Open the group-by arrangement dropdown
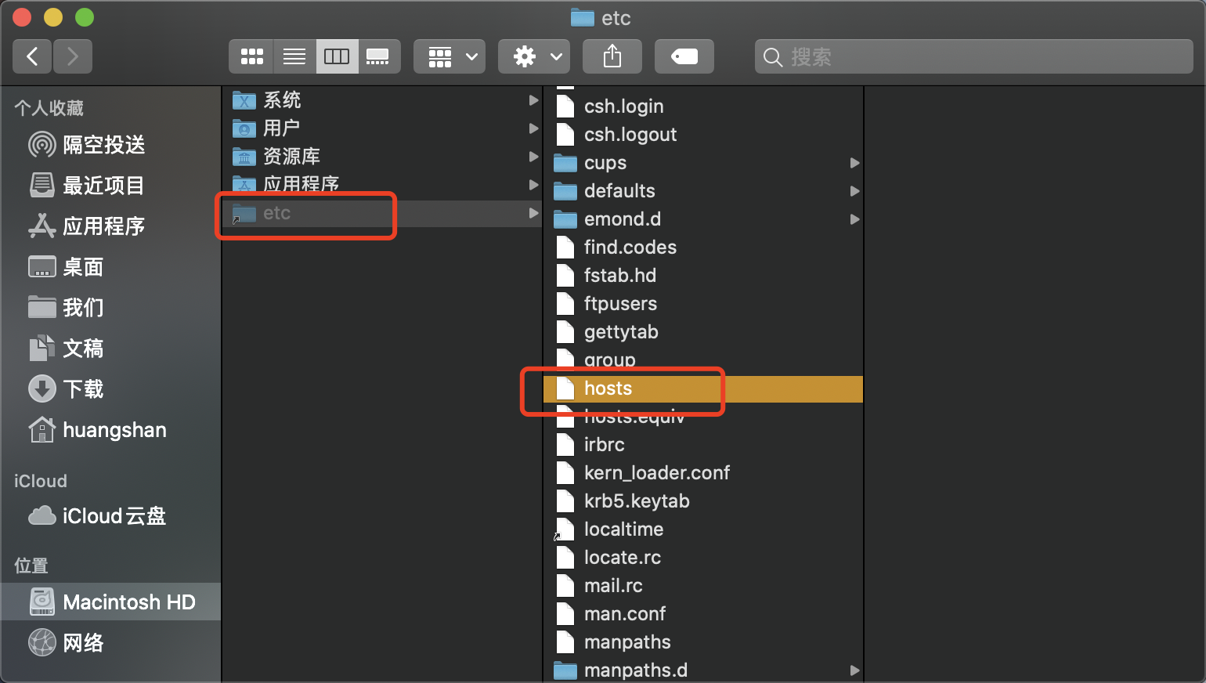The height and width of the screenshot is (683, 1206). [450, 56]
